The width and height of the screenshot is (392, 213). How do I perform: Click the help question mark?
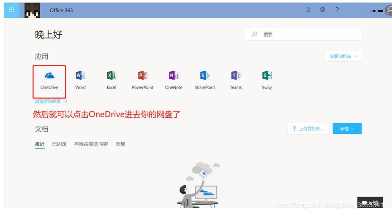click(337, 10)
